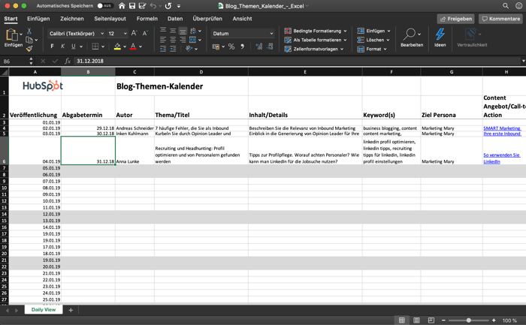This screenshot has width=526, height=325.
Task: Click the save disk icon in title bar
Action: coord(132,6)
